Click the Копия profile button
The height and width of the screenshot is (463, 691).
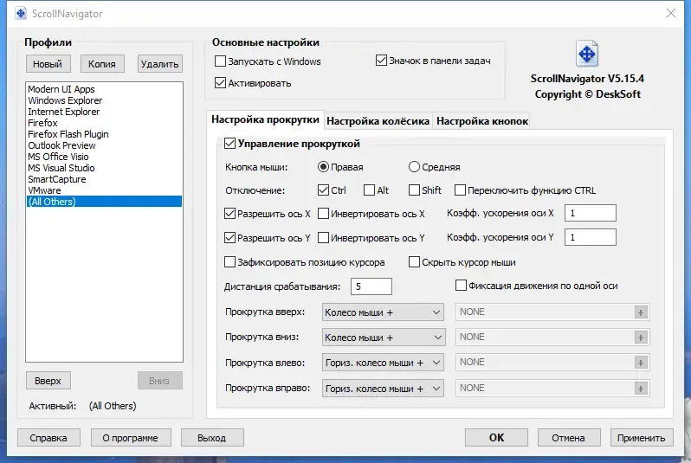pyautogui.click(x=102, y=64)
